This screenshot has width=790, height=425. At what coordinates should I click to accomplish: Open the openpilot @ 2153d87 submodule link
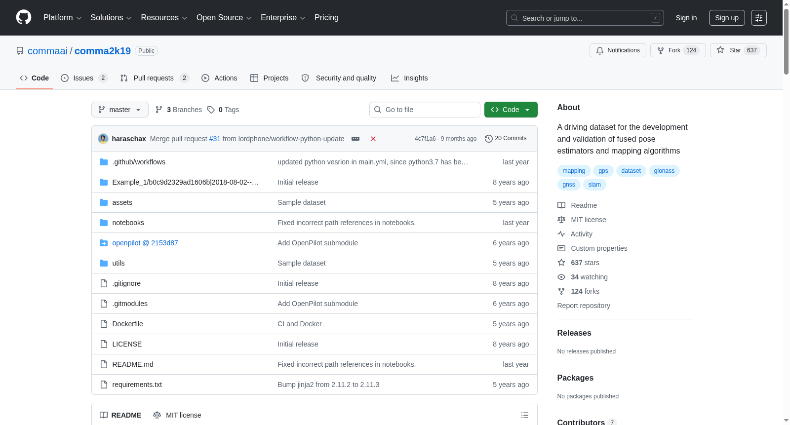pos(145,243)
